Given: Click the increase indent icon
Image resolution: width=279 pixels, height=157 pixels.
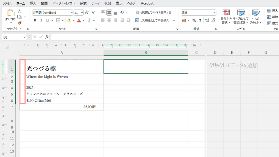Looking at the screenshot, I should tap(128, 20).
